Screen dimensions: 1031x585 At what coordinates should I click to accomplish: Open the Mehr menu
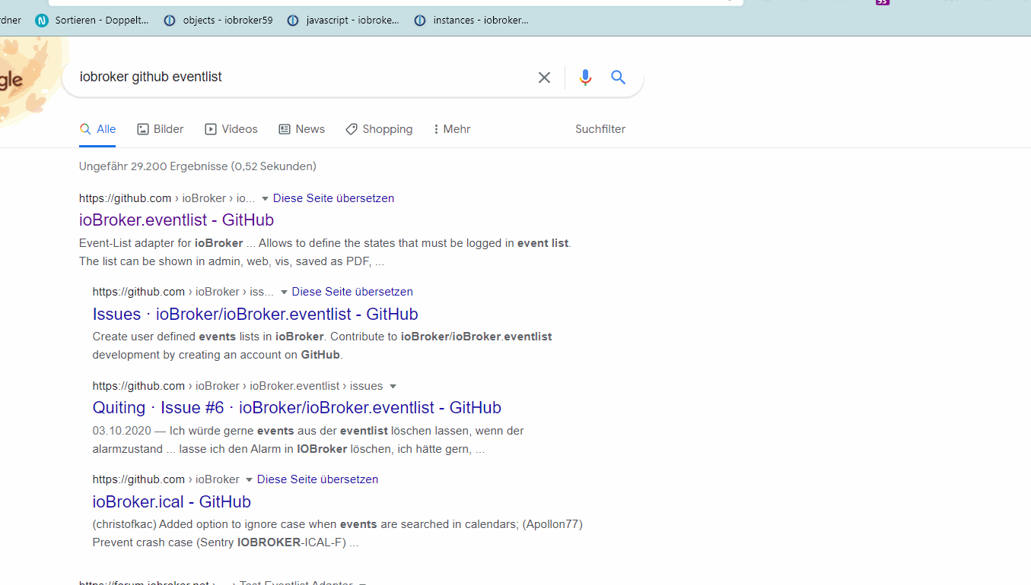pyautogui.click(x=452, y=129)
